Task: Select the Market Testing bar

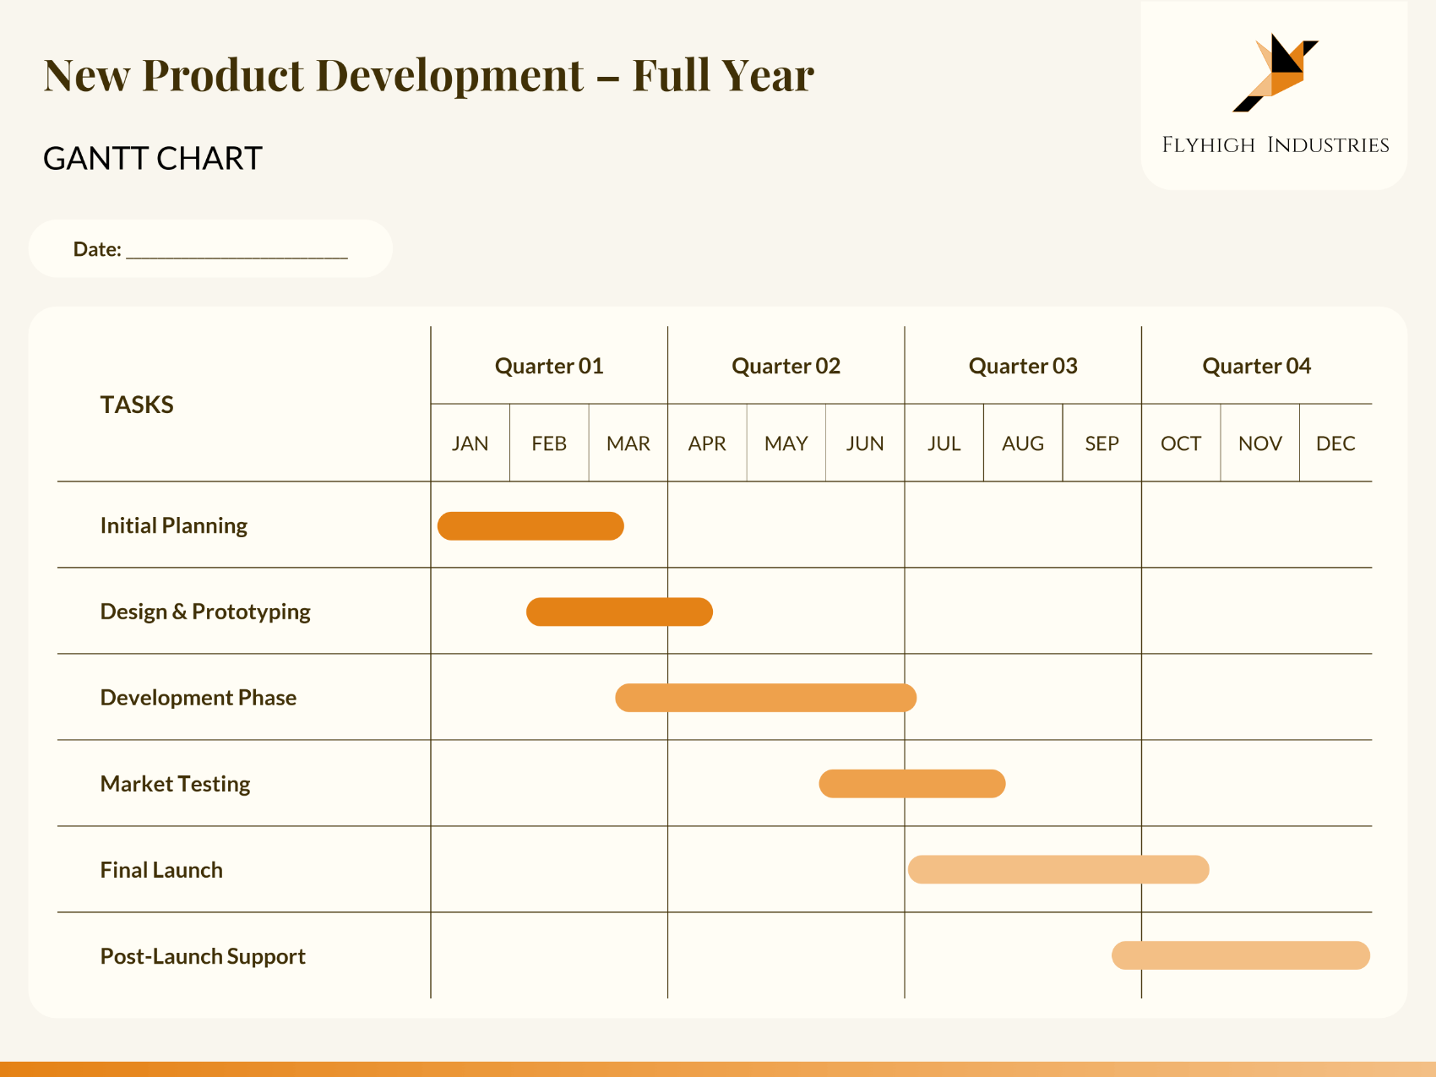Action: click(911, 783)
